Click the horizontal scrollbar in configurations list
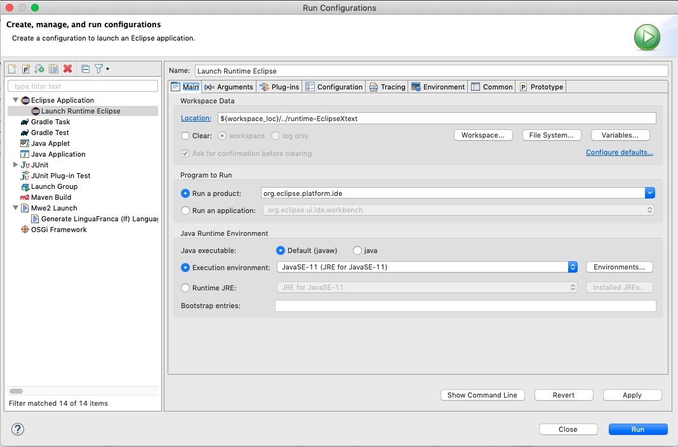Screen dimensions: 678x447 pos(17,391)
